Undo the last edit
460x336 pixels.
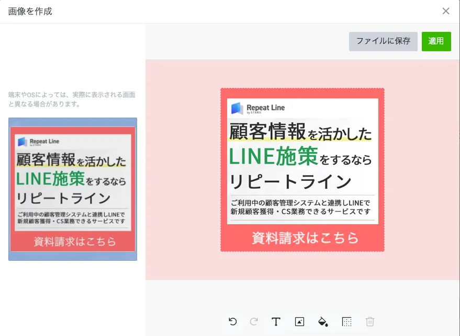233,322
